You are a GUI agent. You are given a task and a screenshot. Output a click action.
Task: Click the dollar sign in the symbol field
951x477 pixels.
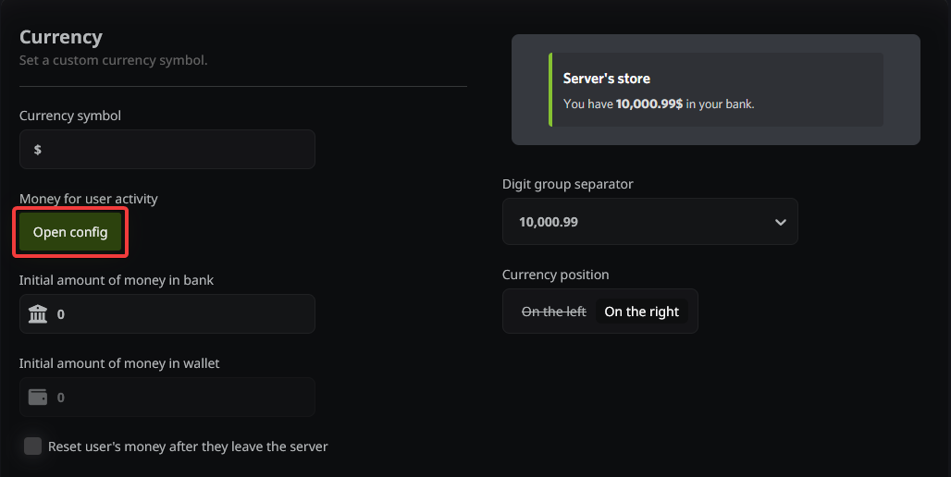tap(38, 150)
